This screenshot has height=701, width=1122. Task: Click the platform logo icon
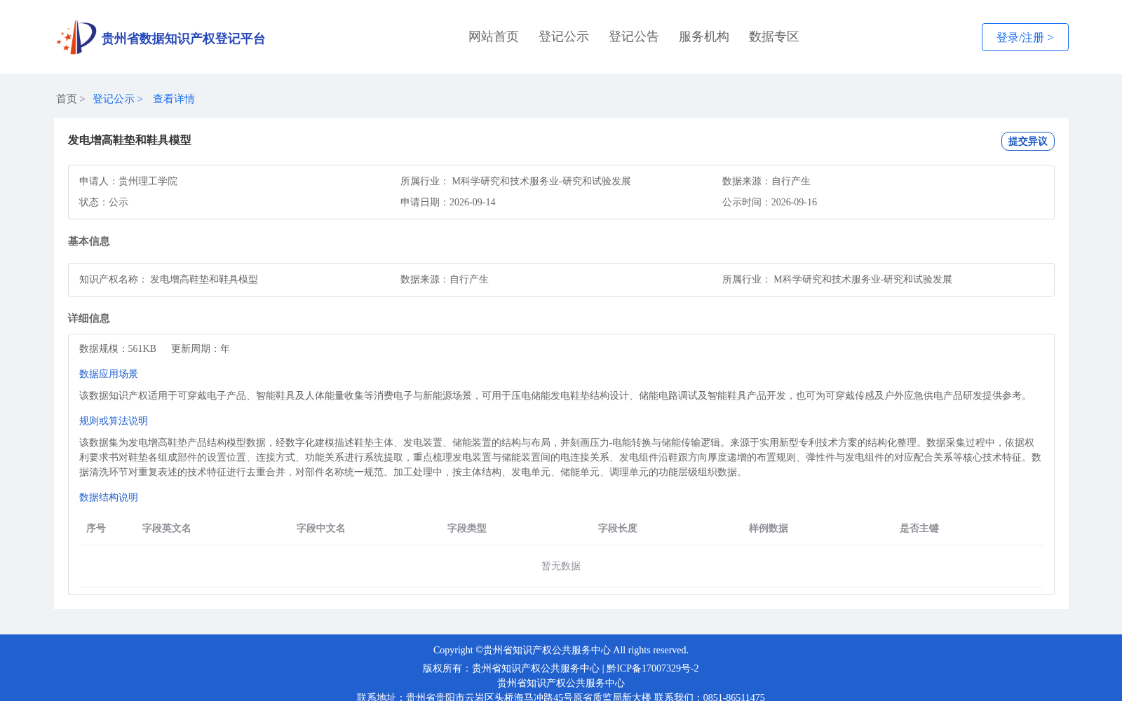click(76, 37)
